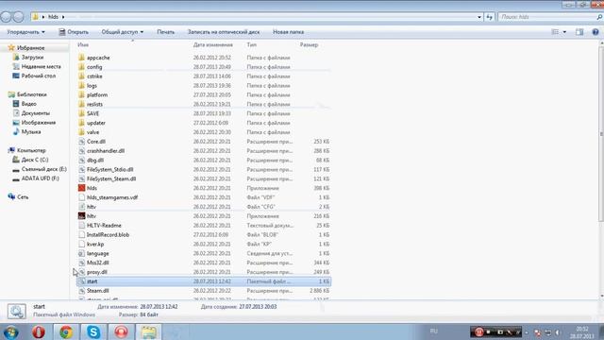Click the Help question mark icon
This screenshot has height=340, width=604.
pyautogui.click(x=596, y=32)
